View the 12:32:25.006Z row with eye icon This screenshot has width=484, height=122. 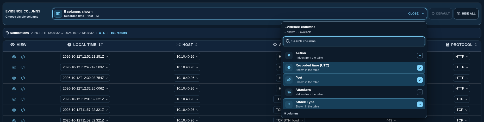14,89
